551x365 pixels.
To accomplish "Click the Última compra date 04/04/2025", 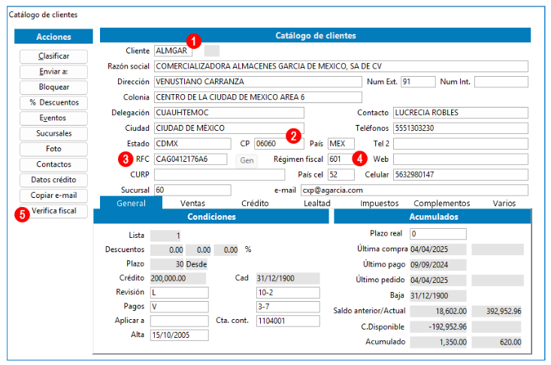I will (x=437, y=249).
